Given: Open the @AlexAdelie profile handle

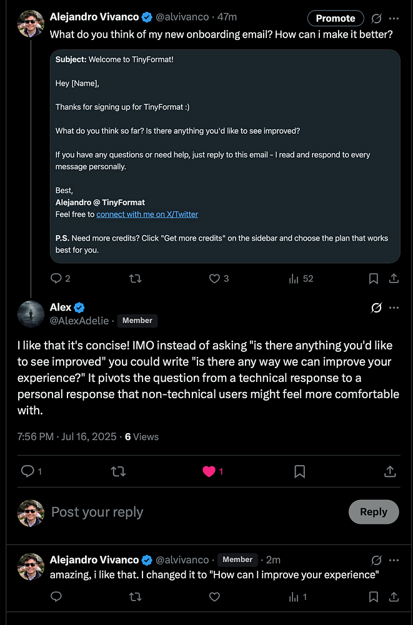Looking at the screenshot, I should click(x=79, y=321).
